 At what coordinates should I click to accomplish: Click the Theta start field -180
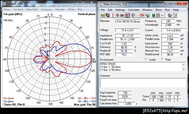(153, 97)
